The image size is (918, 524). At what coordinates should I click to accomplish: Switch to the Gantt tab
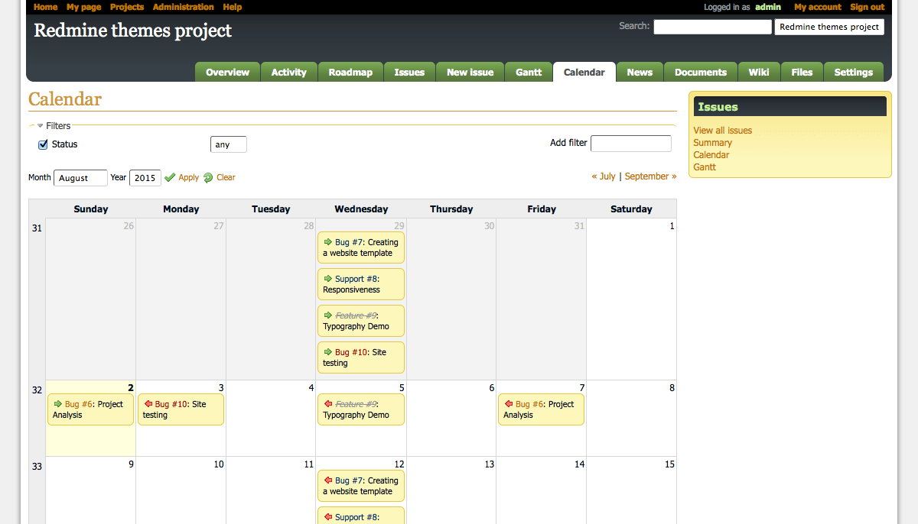[529, 73]
